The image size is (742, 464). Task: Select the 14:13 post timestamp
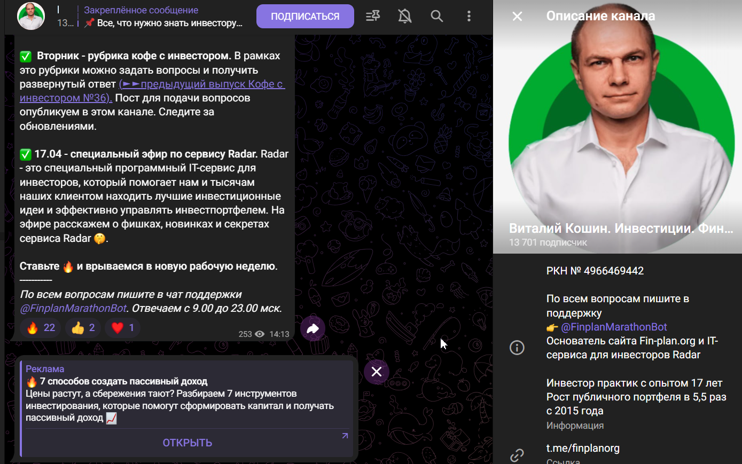279,334
